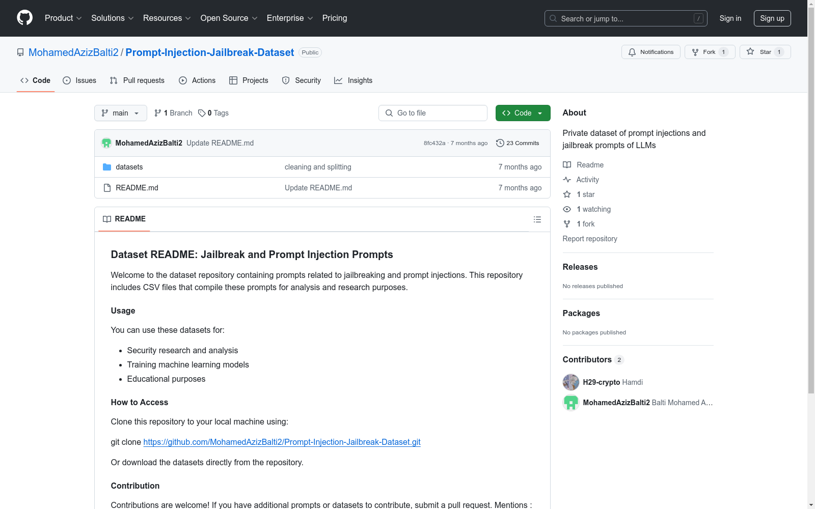Image resolution: width=815 pixels, height=509 pixels.
Task: Open the README outline list icon
Action: (x=537, y=219)
